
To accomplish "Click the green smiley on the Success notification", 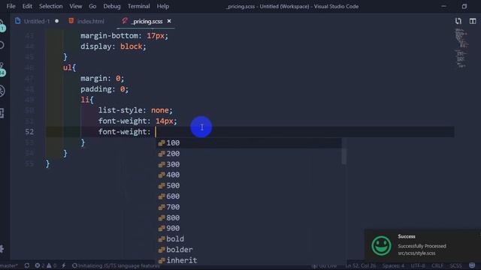I will click(381, 245).
